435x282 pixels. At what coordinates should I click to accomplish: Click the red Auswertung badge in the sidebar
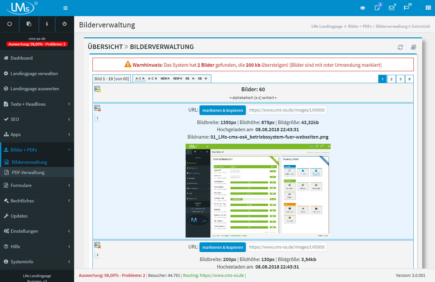37,44
